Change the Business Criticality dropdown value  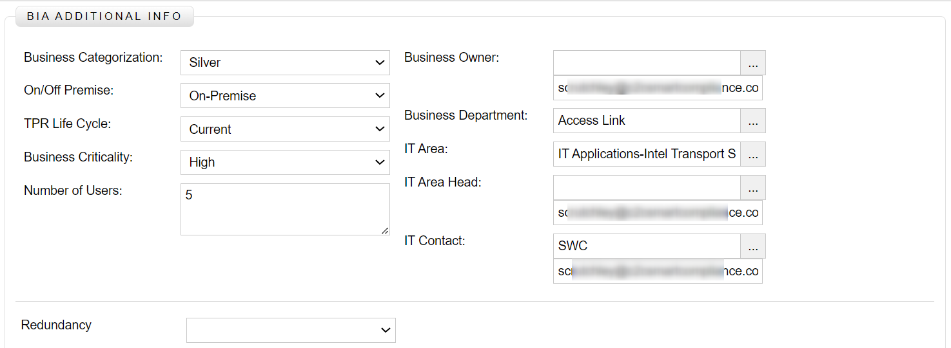tap(285, 163)
